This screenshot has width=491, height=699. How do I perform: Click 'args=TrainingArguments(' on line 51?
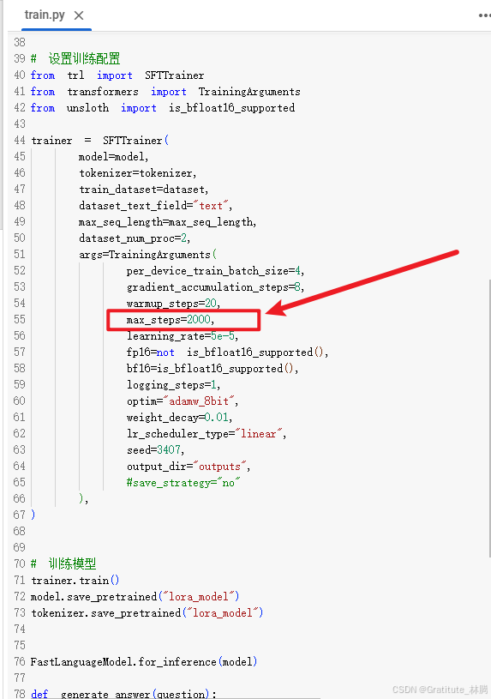point(148,255)
